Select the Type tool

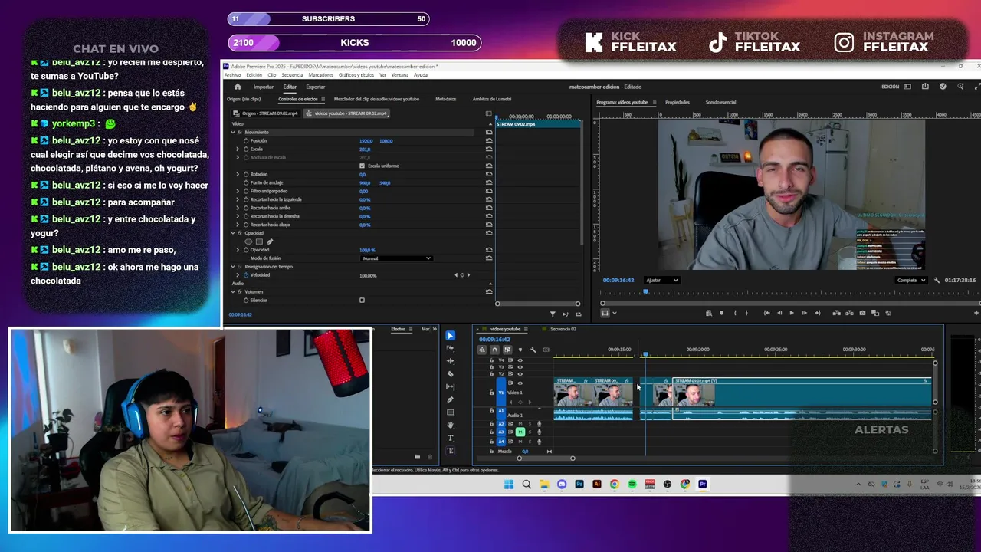point(450,438)
